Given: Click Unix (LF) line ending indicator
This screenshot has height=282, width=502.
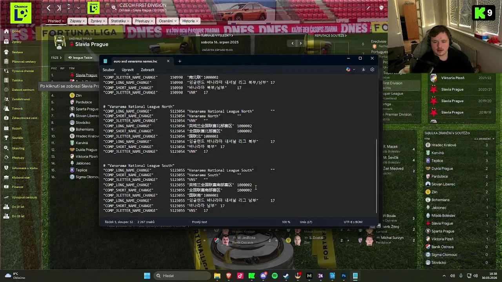Looking at the screenshot, I should click(x=306, y=222).
